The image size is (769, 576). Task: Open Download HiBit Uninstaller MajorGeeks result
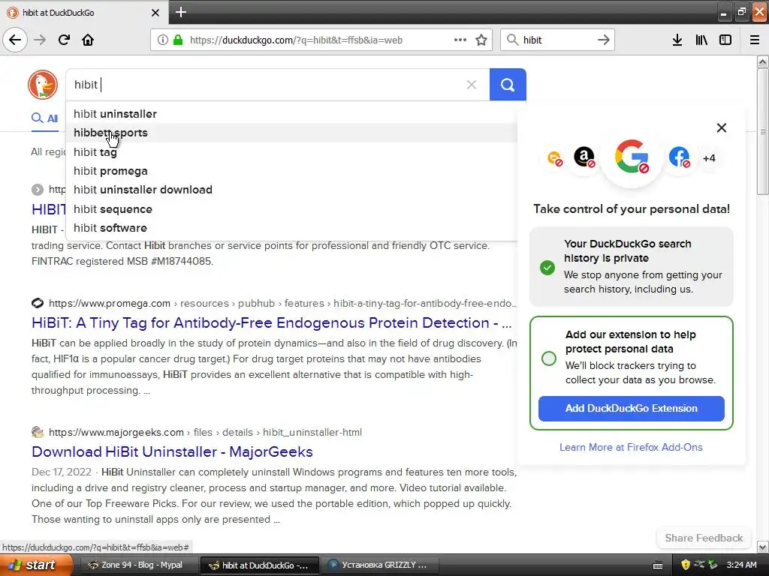coord(172,451)
